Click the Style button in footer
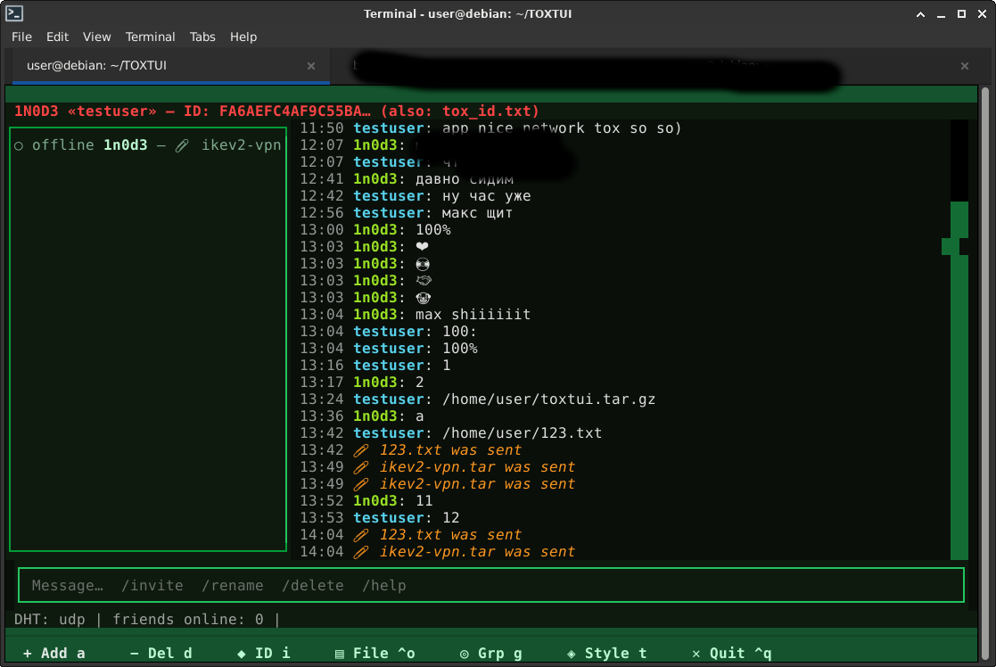The image size is (996, 667). click(606, 653)
